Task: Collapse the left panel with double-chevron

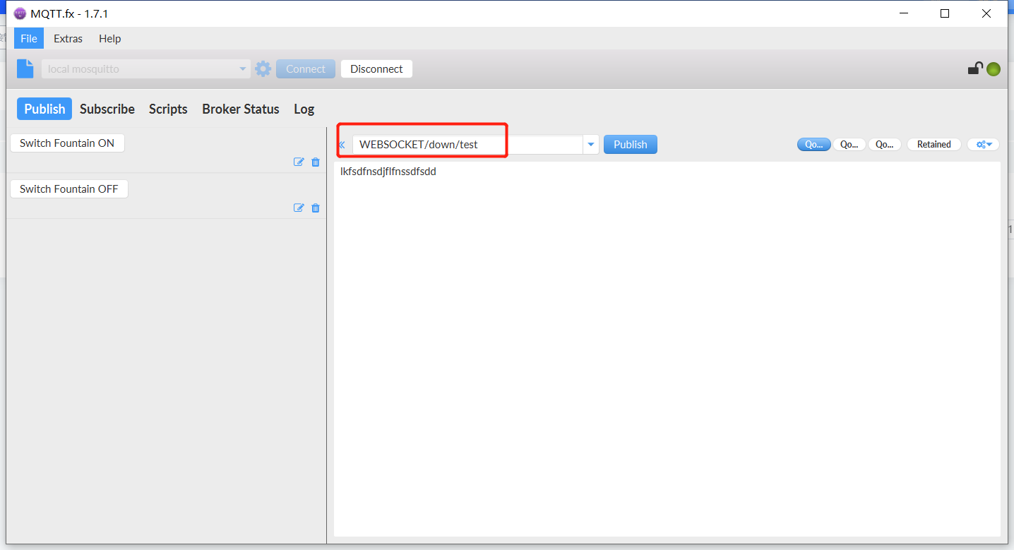Action: 342,145
